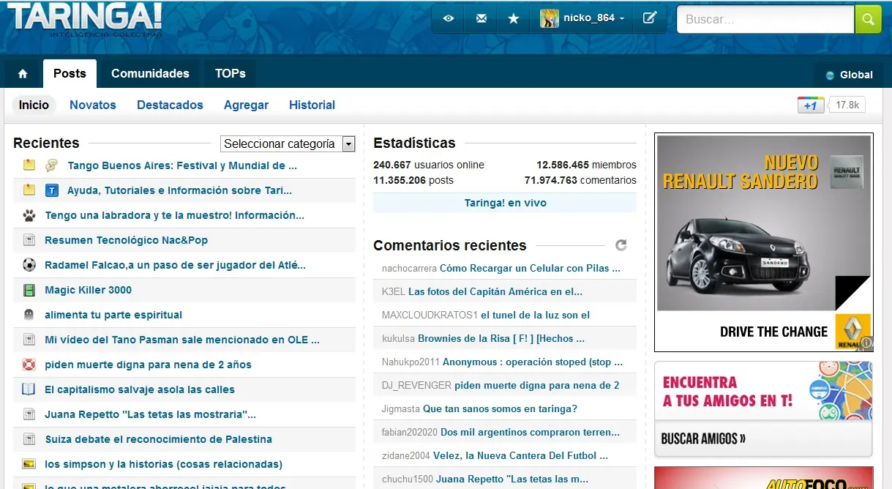Switch to the TOPs tab
The height and width of the screenshot is (489, 892).
[x=231, y=74]
